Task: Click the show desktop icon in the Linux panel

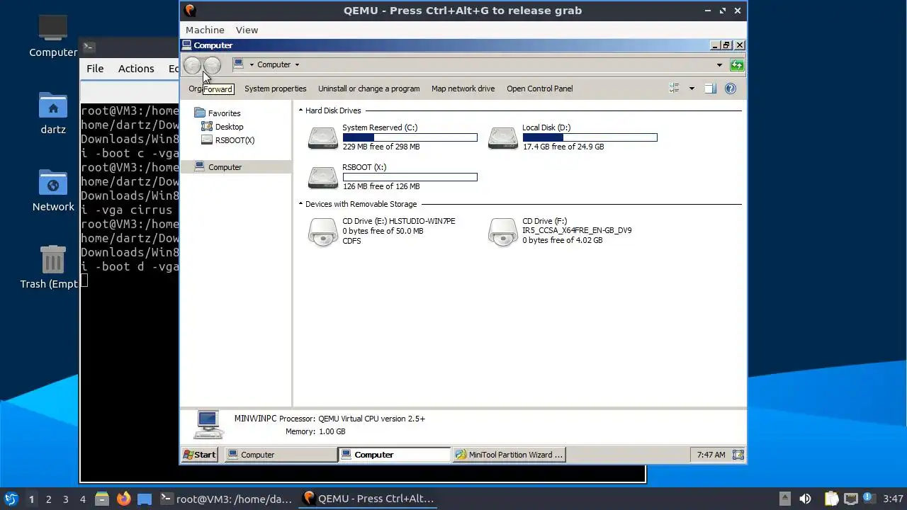Action: pyautogui.click(x=145, y=499)
